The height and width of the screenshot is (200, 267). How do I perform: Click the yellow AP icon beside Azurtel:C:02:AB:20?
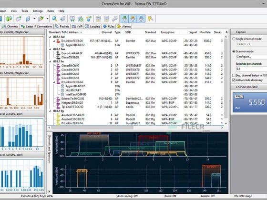[58, 115]
